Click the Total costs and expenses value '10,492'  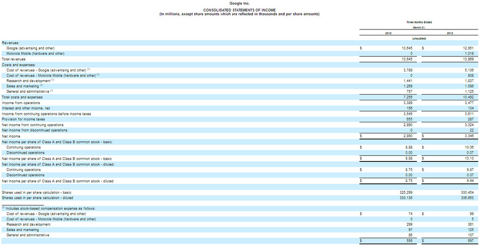pos(468,97)
